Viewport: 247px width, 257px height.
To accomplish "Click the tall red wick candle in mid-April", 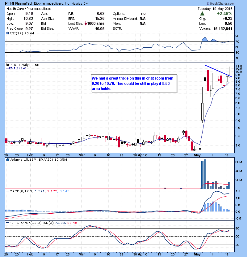I will click(165, 130).
